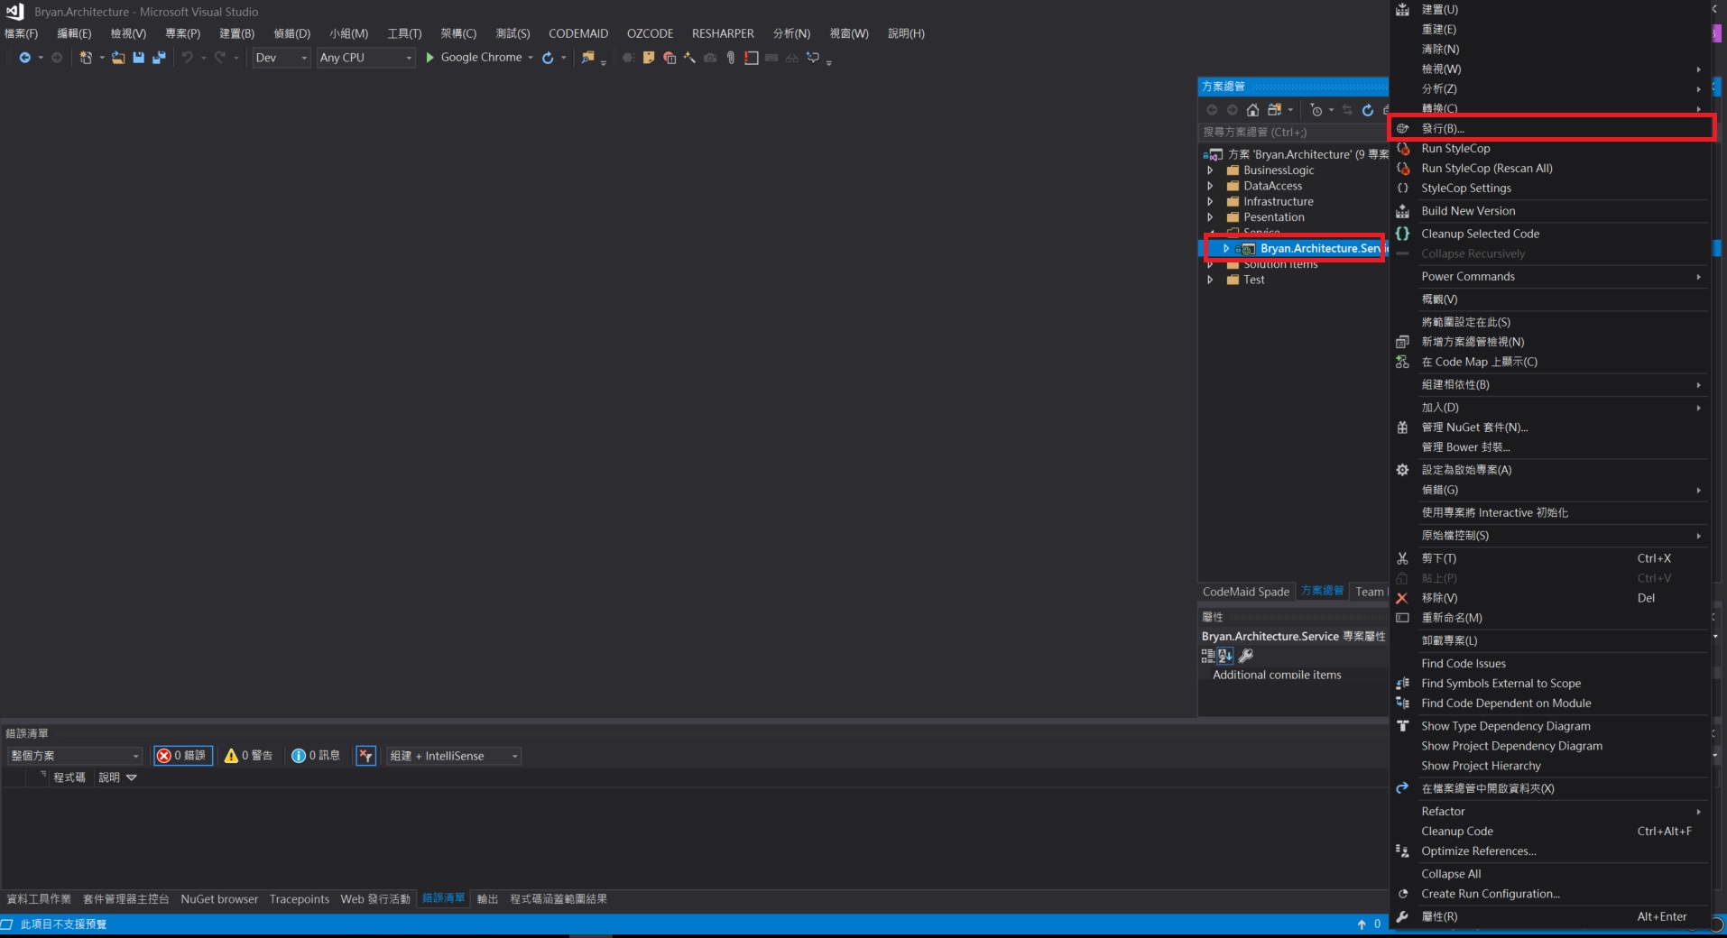Open the Google Chrome browser target dropdown arrow

tap(531, 58)
